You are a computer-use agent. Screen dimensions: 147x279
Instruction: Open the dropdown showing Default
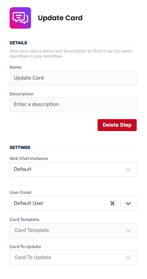coord(73,170)
